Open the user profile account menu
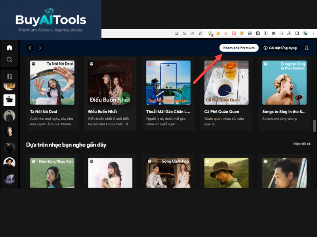 coord(306,48)
